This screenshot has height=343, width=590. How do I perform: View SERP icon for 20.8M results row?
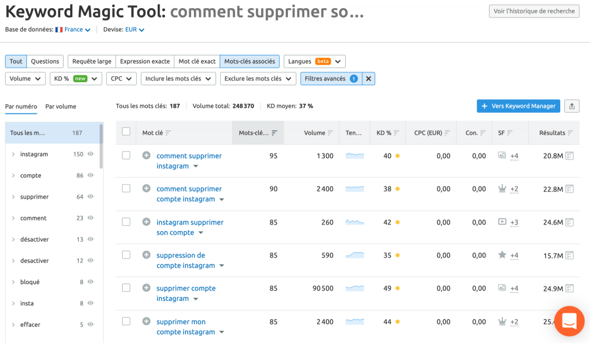click(570, 156)
